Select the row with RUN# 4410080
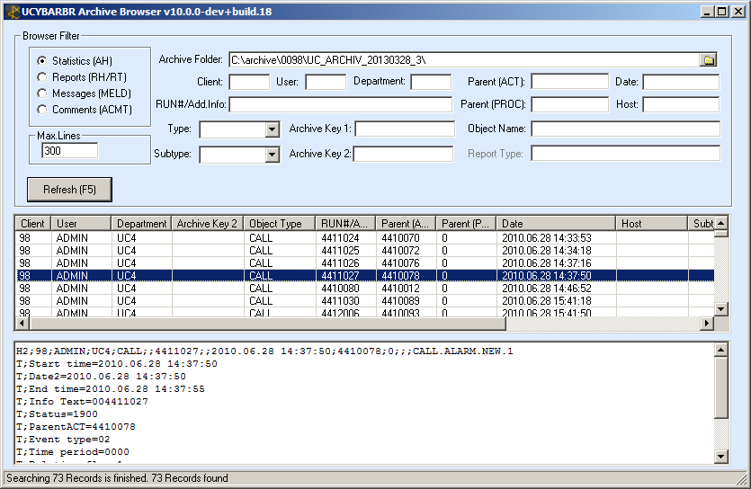Image resolution: width=751 pixels, height=489 pixels. coord(365,288)
